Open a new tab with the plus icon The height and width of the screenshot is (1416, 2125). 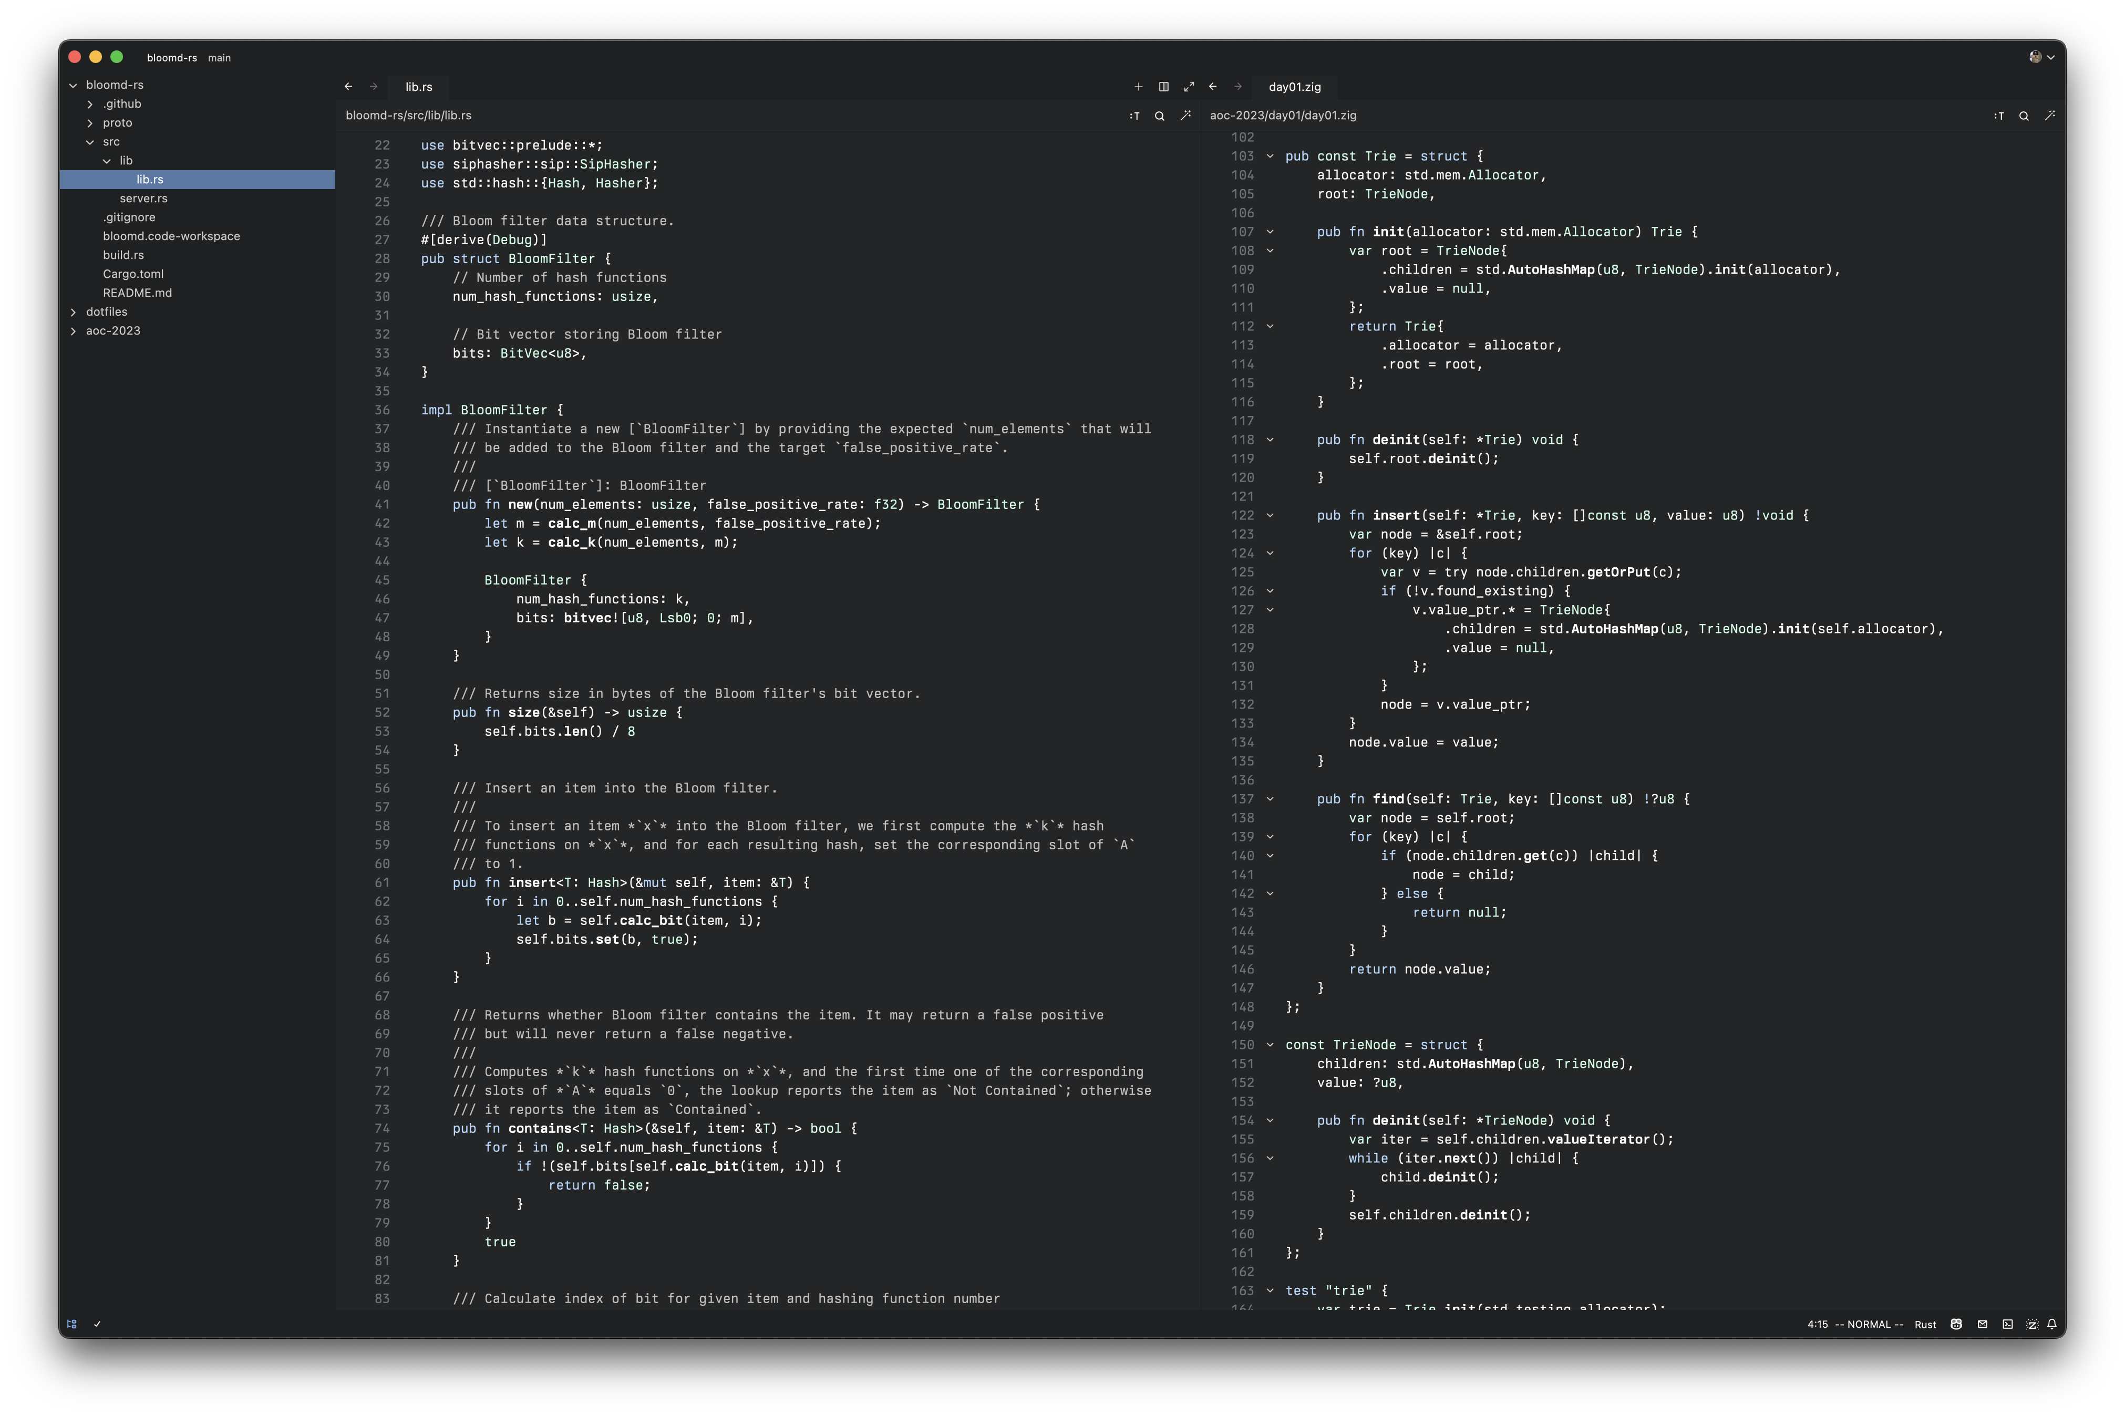coord(1138,87)
